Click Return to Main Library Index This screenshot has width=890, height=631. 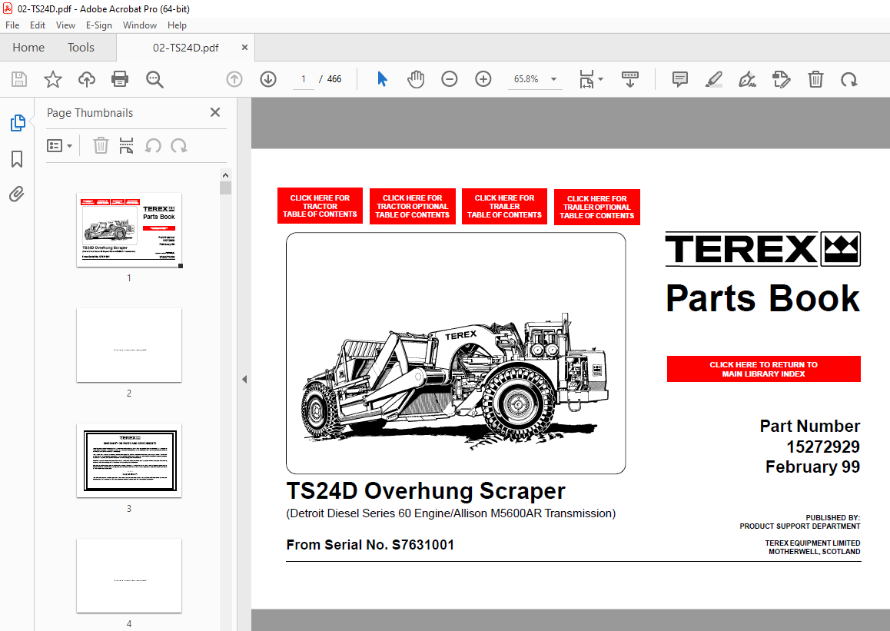(x=763, y=369)
